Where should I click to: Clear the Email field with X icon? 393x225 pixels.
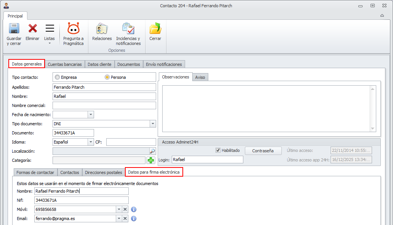click(125, 219)
